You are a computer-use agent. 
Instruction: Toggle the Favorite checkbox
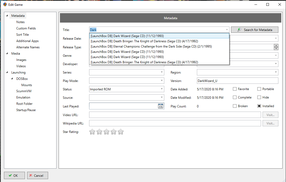235,89
